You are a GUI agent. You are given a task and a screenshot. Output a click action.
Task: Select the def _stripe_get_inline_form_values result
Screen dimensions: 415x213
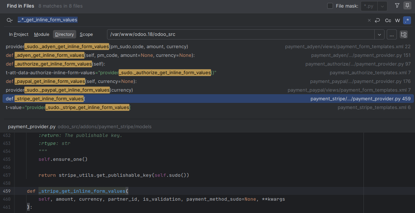coord(208,99)
